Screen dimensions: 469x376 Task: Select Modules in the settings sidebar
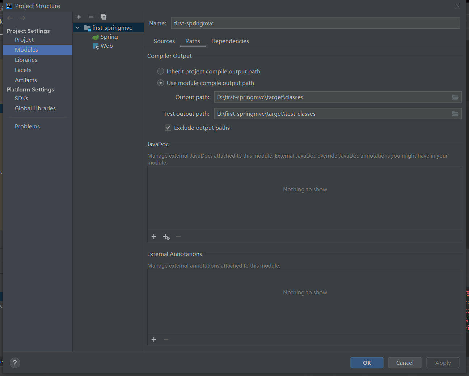point(38,50)
